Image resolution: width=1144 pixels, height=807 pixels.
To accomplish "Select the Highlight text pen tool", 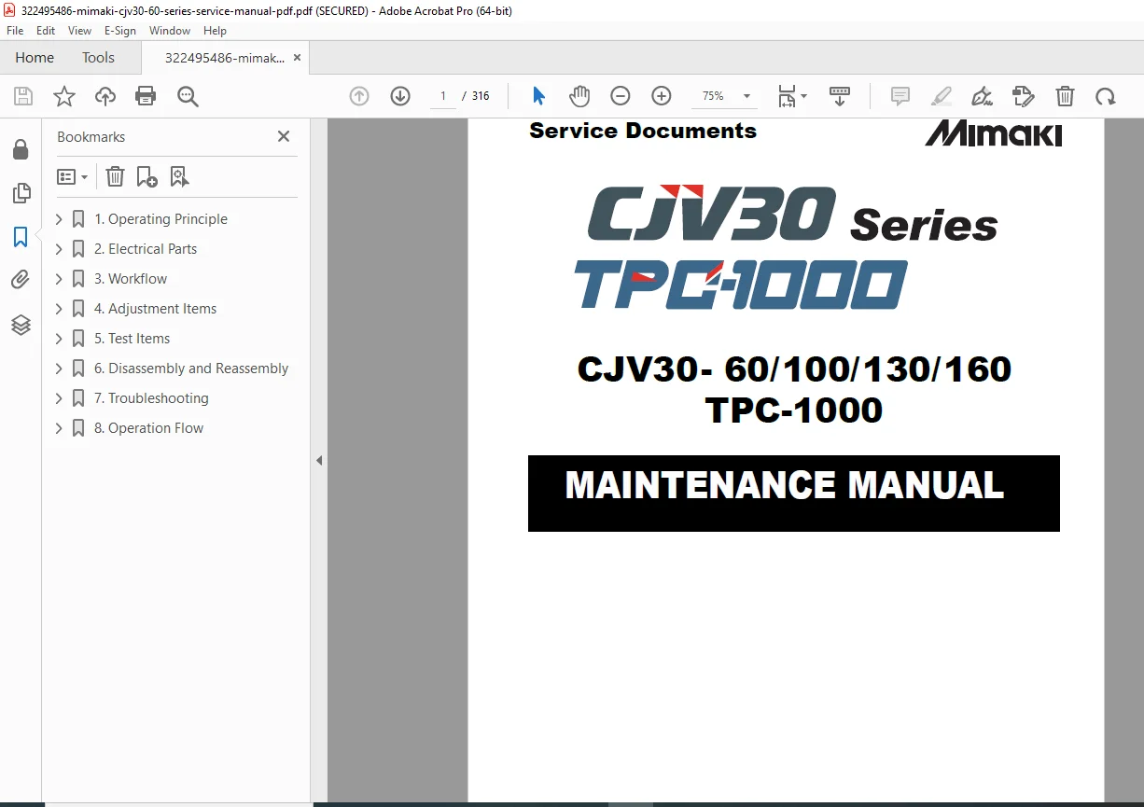I will (942, 96).
